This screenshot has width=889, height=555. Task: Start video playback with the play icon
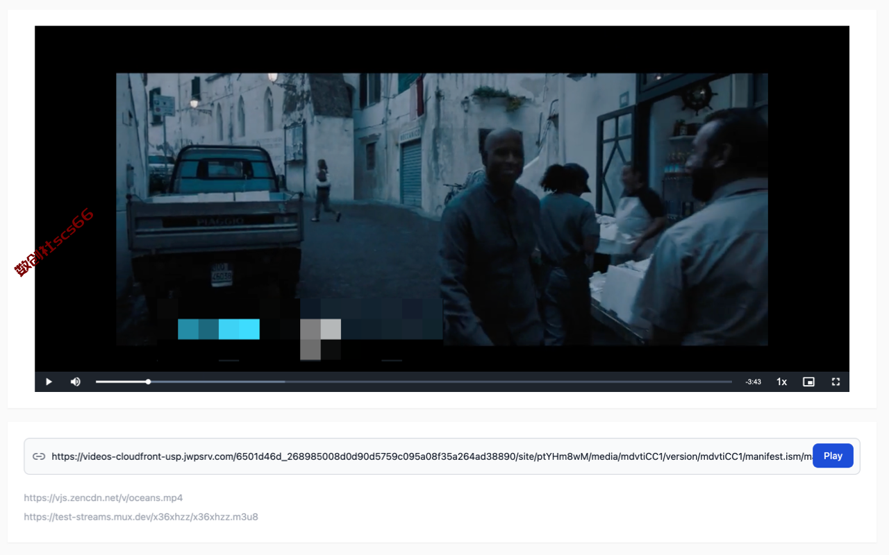coord(49,382)
